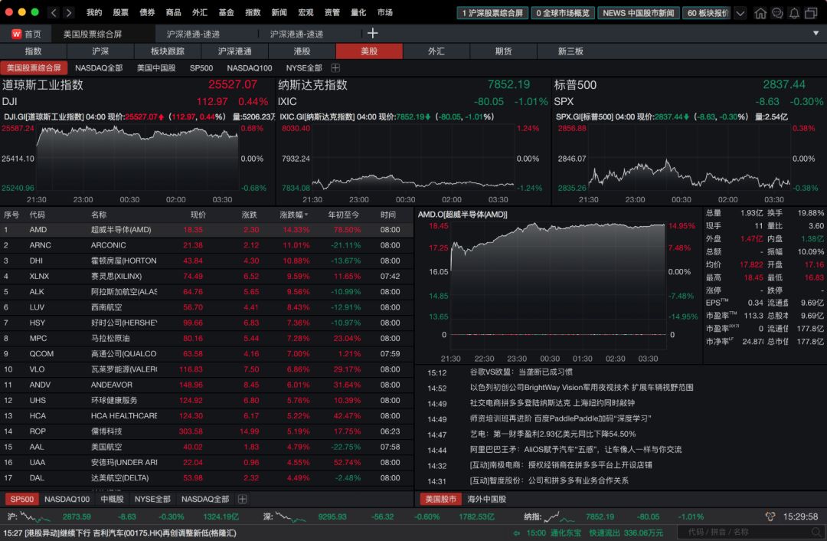Click the notification bell icon
Screen dimensions: 827x541
click(x=794, y=13)
